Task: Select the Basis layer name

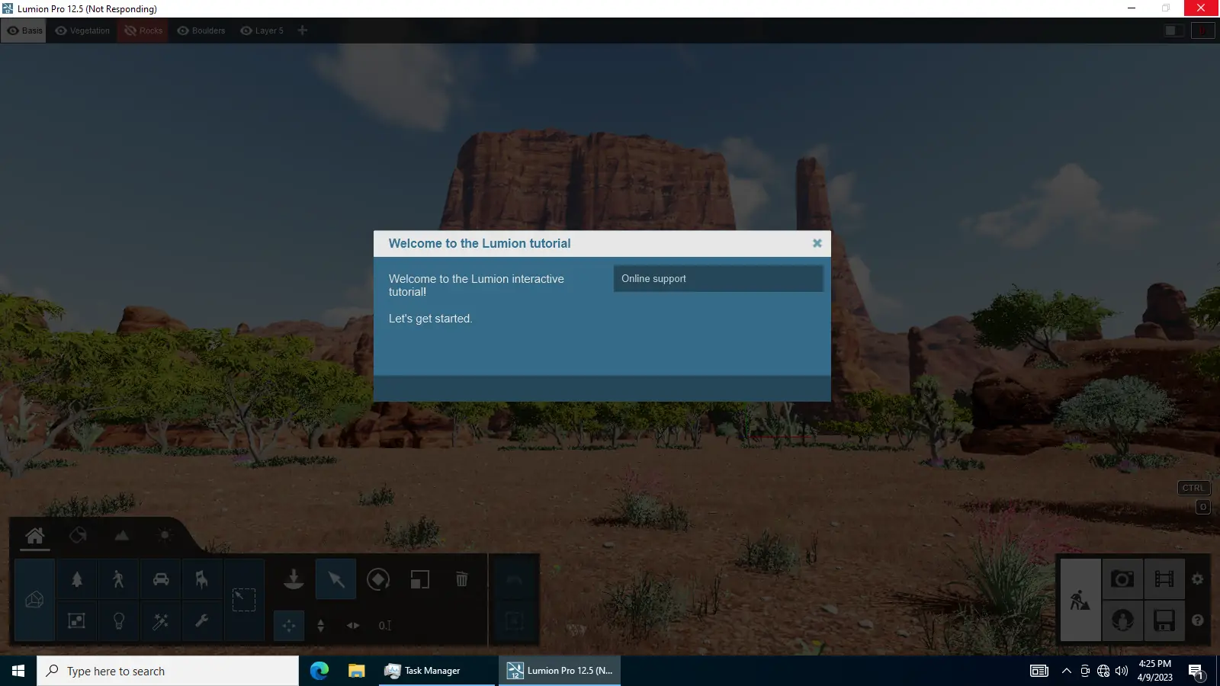Action: tap(32, 30)
